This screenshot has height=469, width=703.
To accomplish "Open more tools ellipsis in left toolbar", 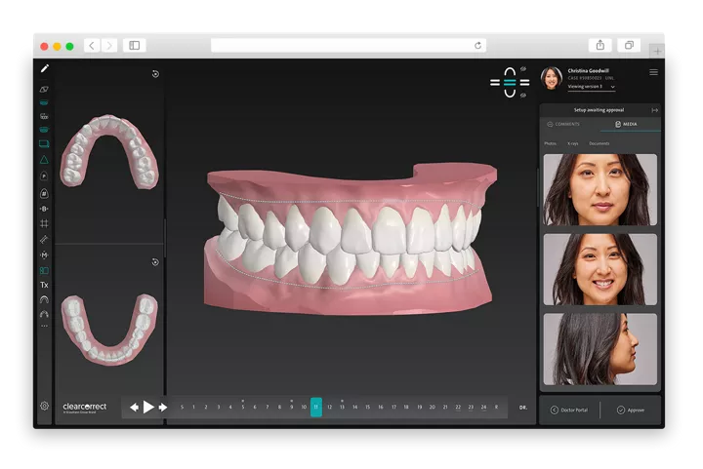I will 44,326.
